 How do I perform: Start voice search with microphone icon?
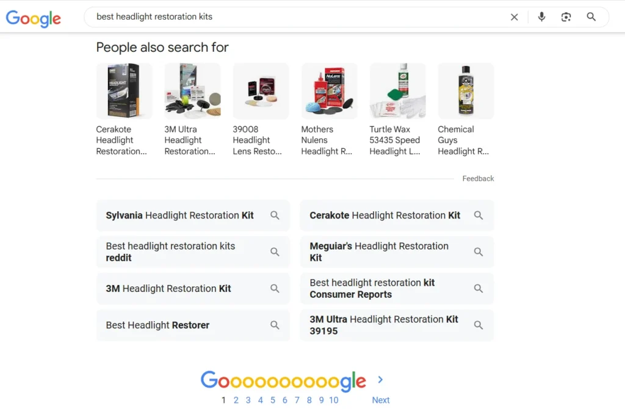541,17
